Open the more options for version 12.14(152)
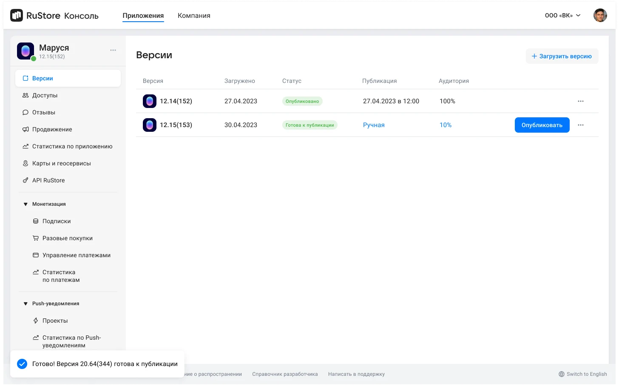This screenshot has width=619, height=386. point(581,101)
